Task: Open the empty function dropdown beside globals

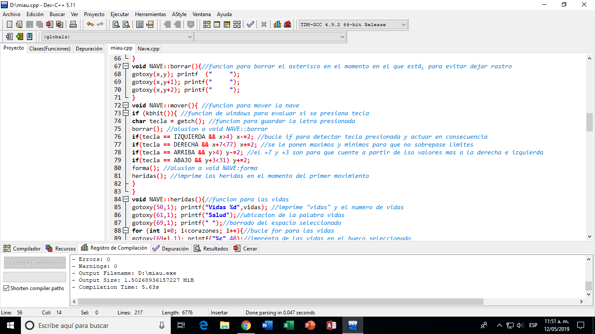Action: coord(270,37)
